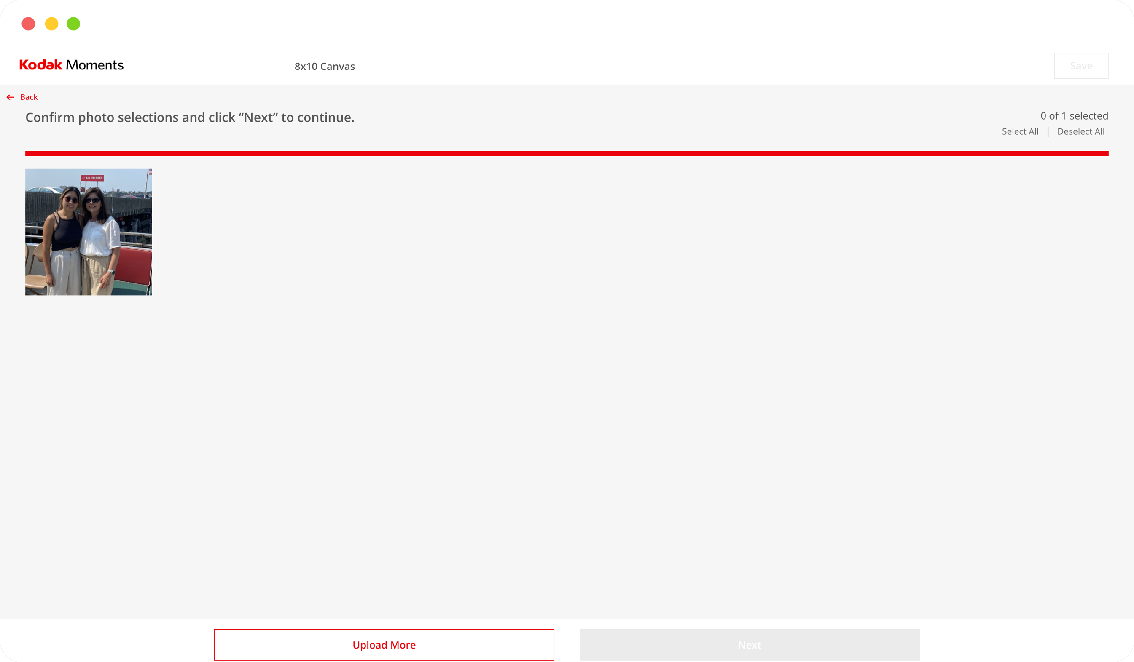Image resolution: width=1134 pixels, height=662 pixels.
Task: Maximize window using green button
Action: click(x=73, y=24)
